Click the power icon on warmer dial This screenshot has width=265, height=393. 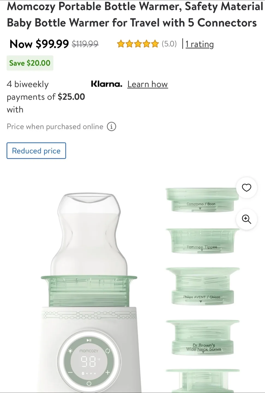[89, 383]
